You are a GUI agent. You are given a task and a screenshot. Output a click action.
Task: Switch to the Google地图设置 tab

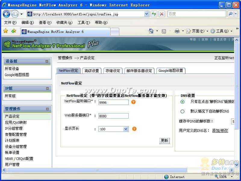(x=171, y=71)
